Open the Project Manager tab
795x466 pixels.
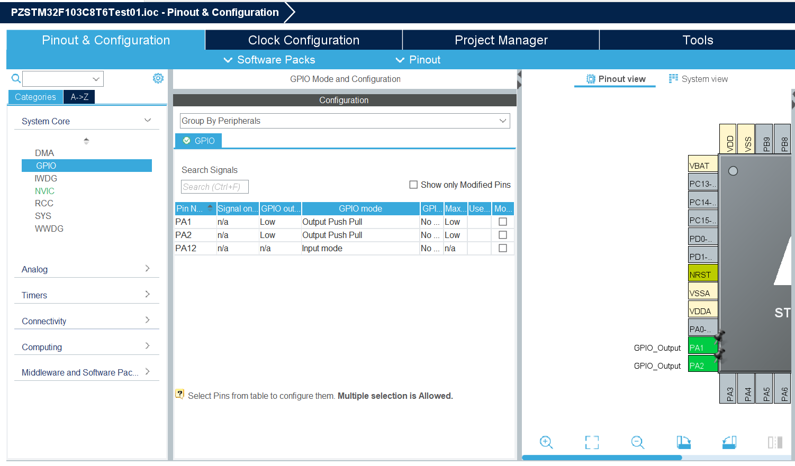point(501,40)
